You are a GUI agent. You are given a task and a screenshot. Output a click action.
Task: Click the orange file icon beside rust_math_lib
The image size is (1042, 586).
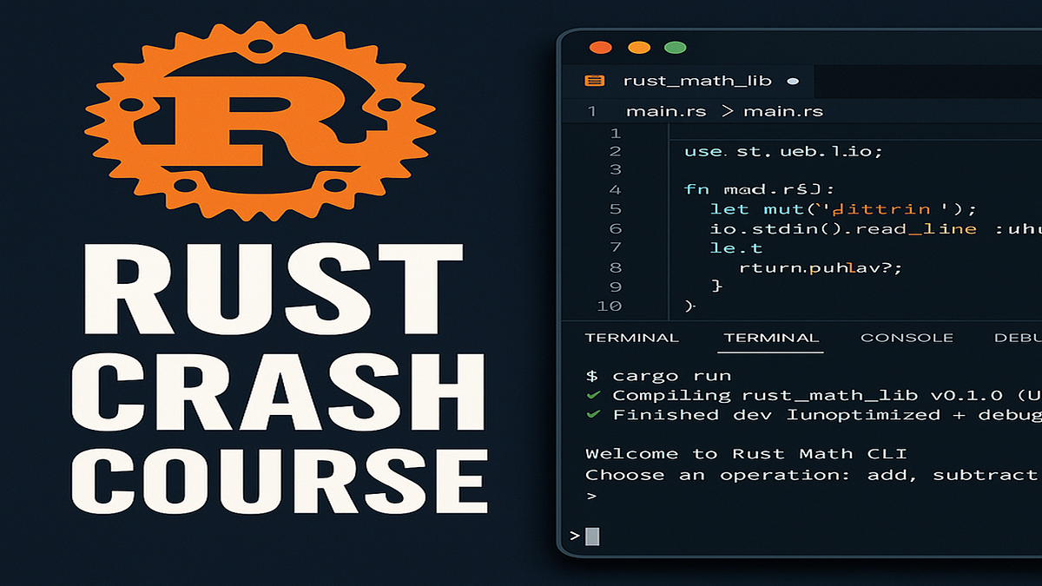coord(594,81)
